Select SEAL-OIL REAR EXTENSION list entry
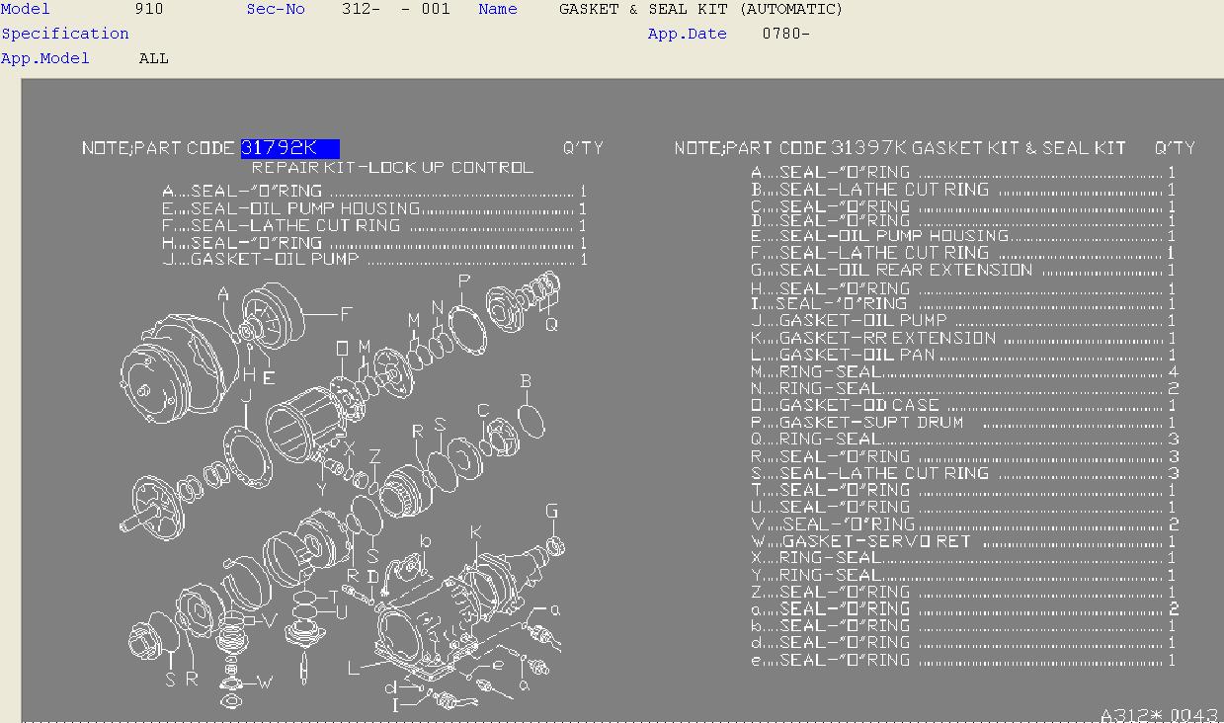The width and height of the screenshot is (1224, 723). (905, 270)
